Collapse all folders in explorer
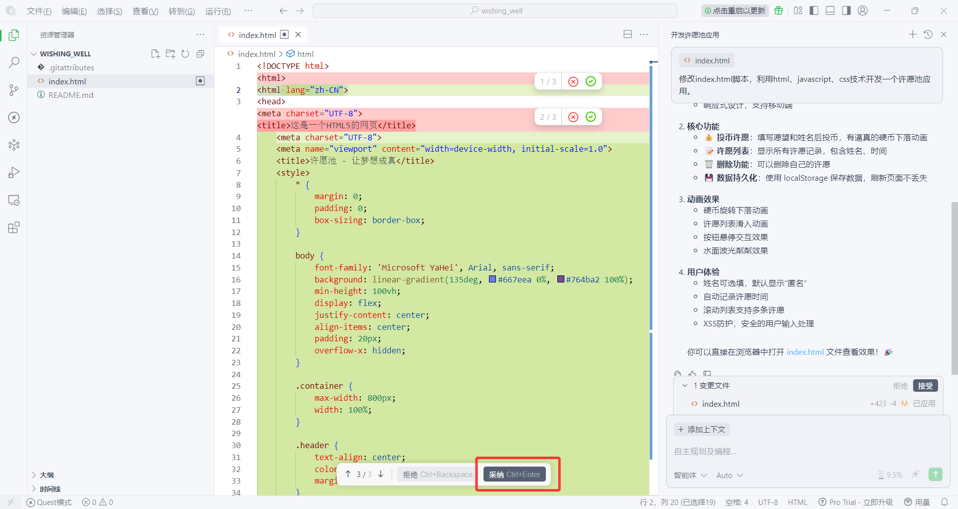The width and height of the screenshot is (958, 509). point(200,54)
